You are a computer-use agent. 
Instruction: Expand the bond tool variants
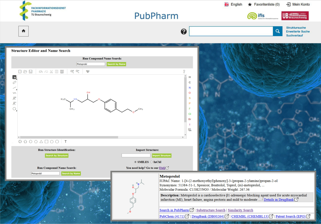pos(17,89)
